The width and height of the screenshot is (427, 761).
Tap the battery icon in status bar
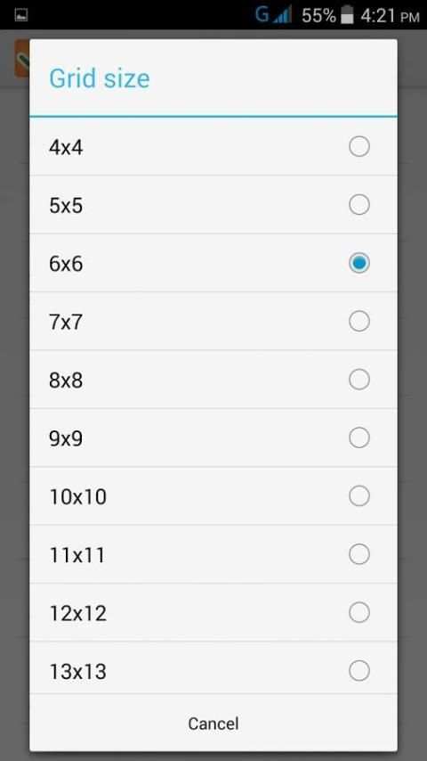pos(347,15)
